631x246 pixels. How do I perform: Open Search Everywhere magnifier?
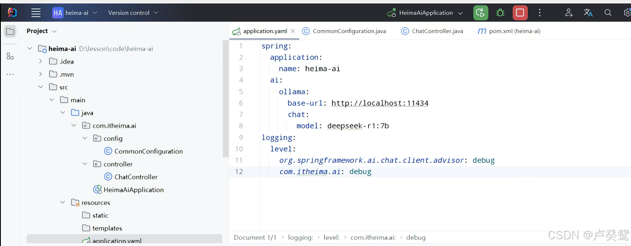pos(608,13)
